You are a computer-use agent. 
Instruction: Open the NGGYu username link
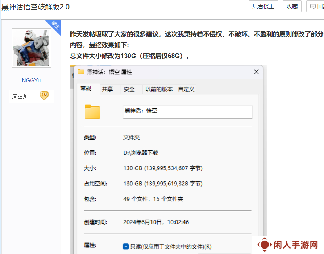(31, 81)
